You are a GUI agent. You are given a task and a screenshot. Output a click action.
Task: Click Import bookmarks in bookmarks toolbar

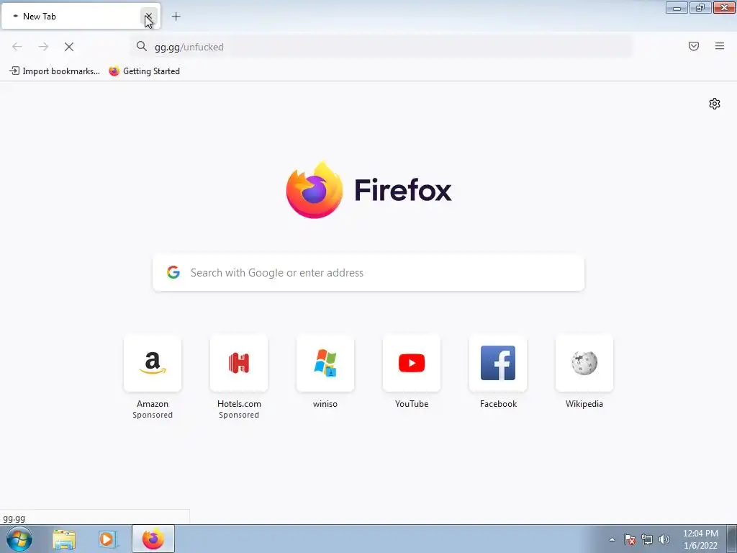pyautogui.click(x=55, y=71)
